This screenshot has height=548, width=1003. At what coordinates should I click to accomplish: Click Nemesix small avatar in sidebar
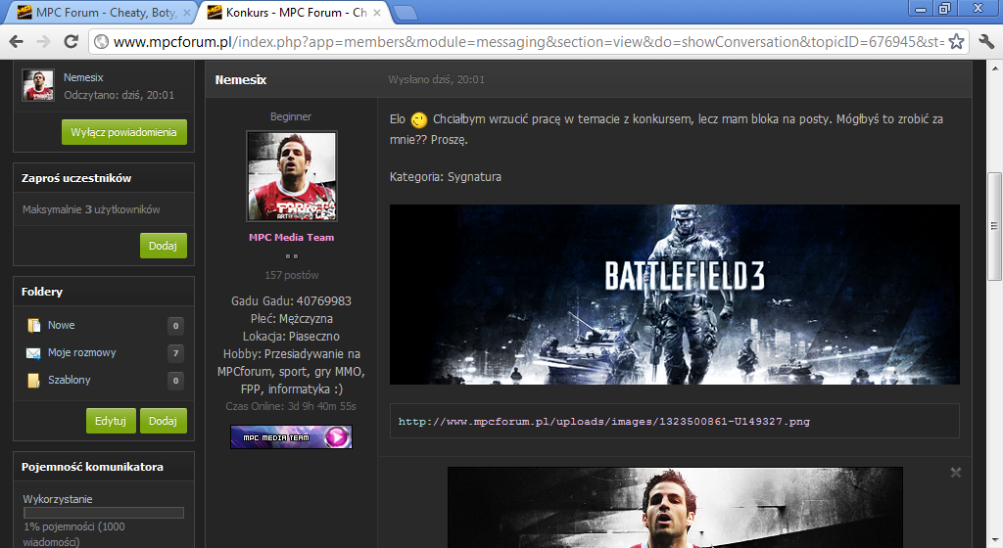[38, 85]
